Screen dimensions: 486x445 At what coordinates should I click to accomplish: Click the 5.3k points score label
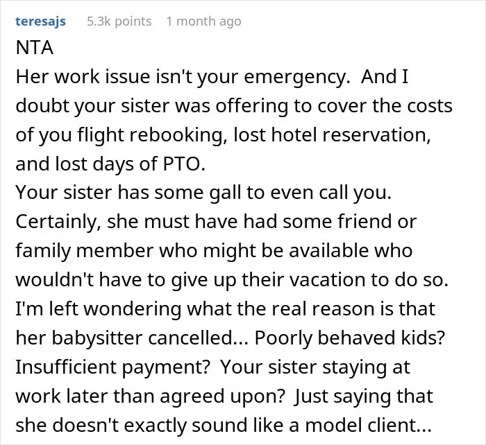click(x=119, y=21)
